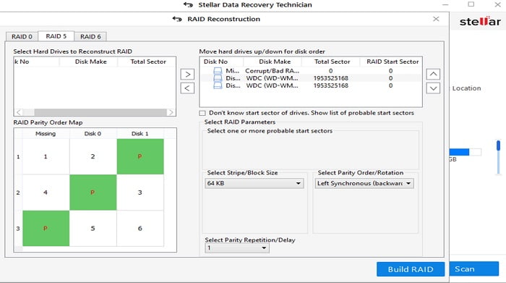
Task: Click the Scan button in main window
Action: (473, 269)
